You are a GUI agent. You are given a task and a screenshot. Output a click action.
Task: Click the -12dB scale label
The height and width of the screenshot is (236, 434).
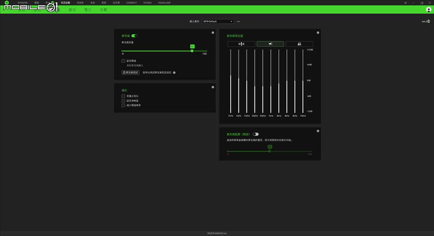pyautogui.click(x=309, y=111)
